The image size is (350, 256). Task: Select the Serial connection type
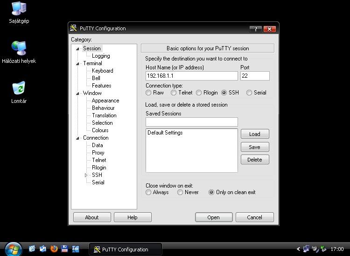pyautogui.click(x=249, y=93)
